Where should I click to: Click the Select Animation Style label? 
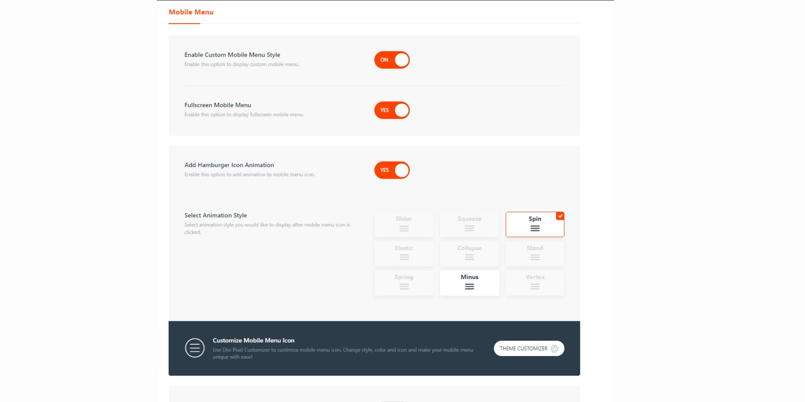(215, 215)
